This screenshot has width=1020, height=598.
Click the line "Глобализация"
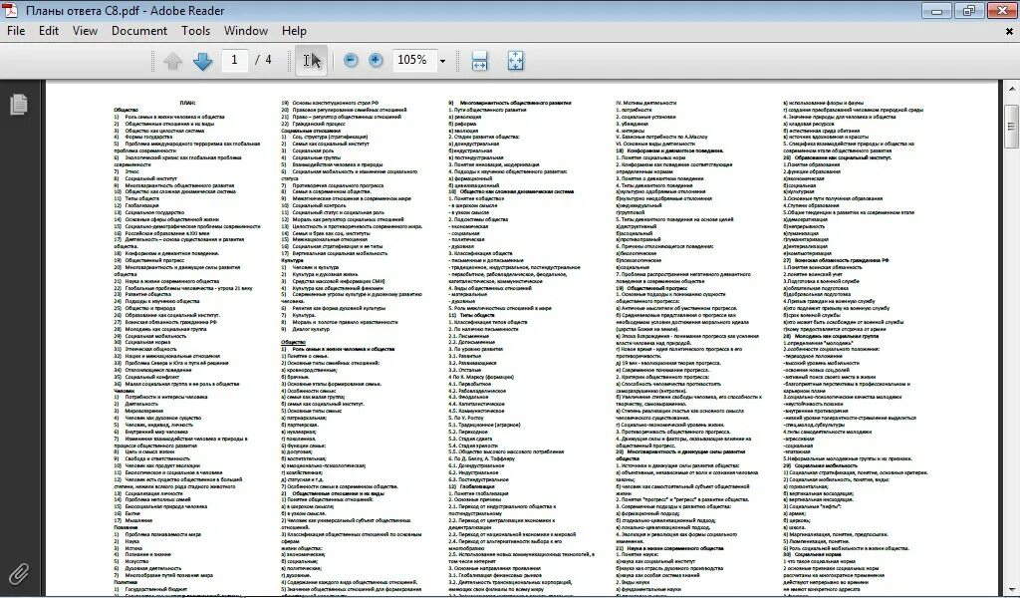141,205
